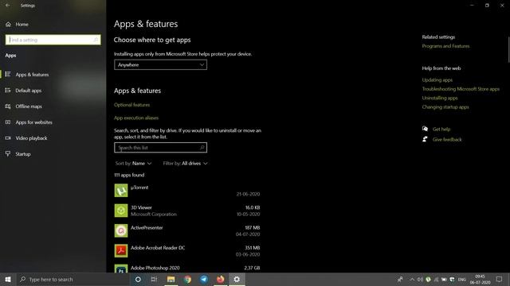Click the Settings page vertical scrollbar
The width and height of the screenshot is (510, 286).
[x=508, y=49]
